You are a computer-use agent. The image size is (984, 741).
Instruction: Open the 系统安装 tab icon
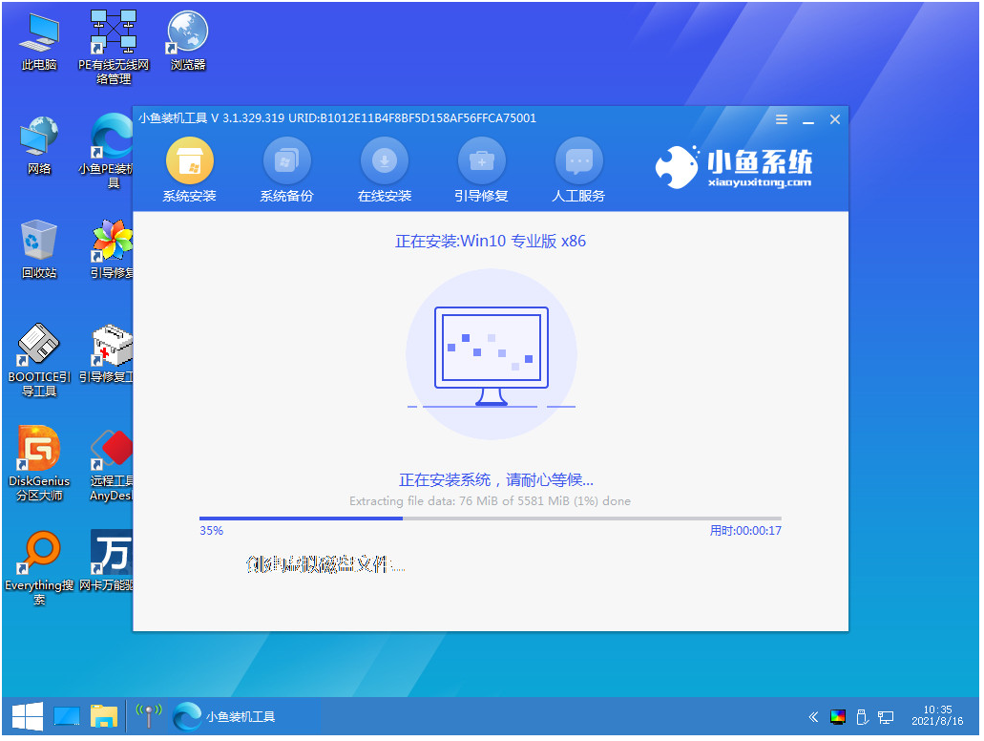(189, 161)
